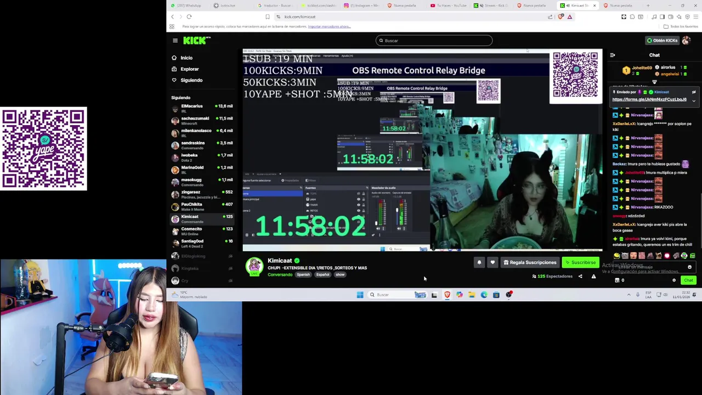Click the green Chat send button
Screen dimensions: 702x395
point(688,280)
